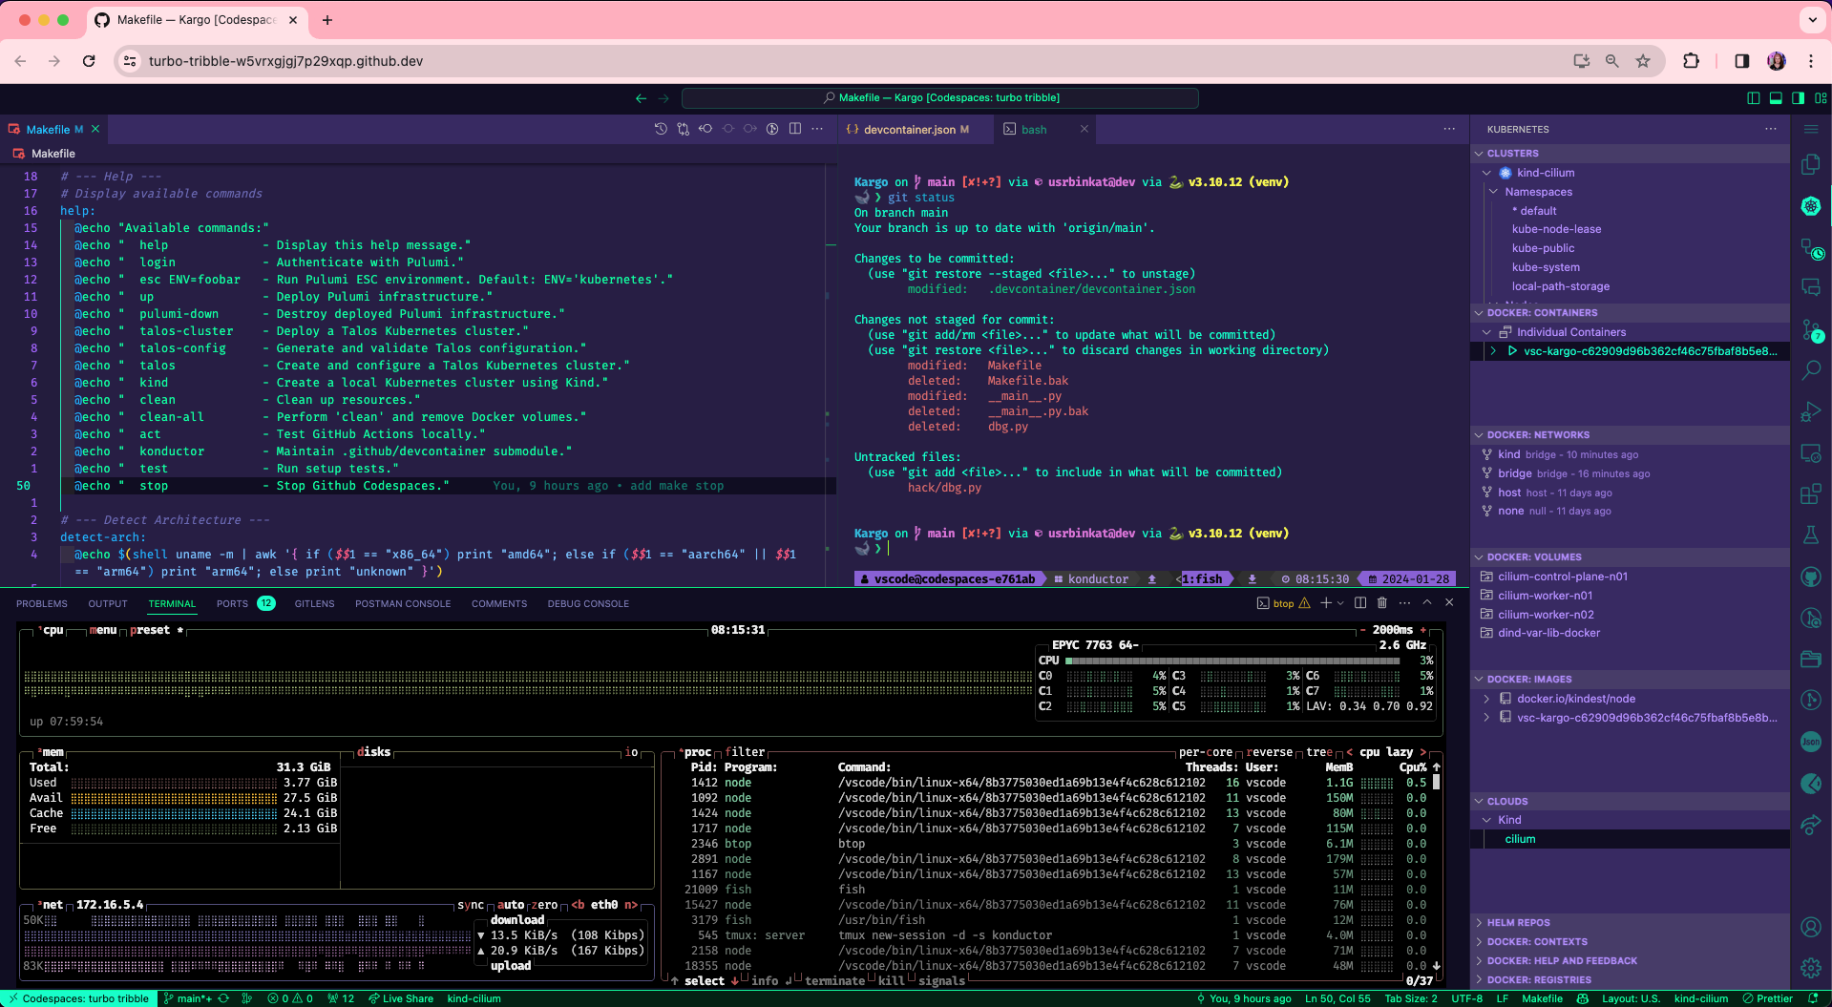Screen dimensions: 1832x1007
Task: Click Kubernetes panel more actions ellipsis
Action: [1771, 129]
